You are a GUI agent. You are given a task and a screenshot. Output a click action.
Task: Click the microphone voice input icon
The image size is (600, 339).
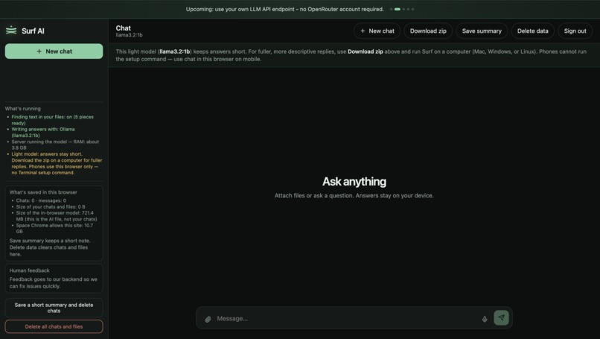click(485, 319)
